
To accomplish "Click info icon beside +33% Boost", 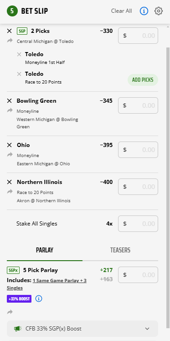I will [39, 299].
